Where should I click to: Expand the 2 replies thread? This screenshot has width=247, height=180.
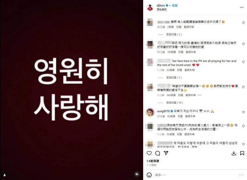tap(174, 34)
